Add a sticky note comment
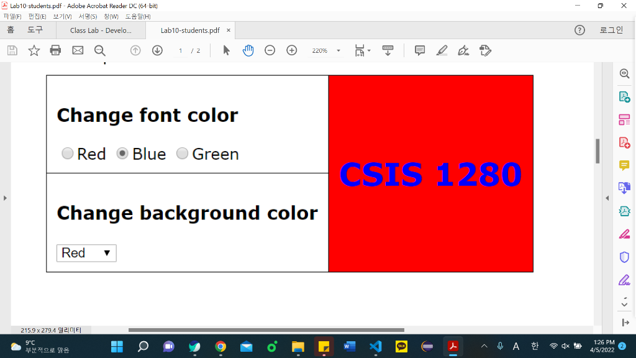Viewport: 636px width, 358px height. [x=419, y=50]
